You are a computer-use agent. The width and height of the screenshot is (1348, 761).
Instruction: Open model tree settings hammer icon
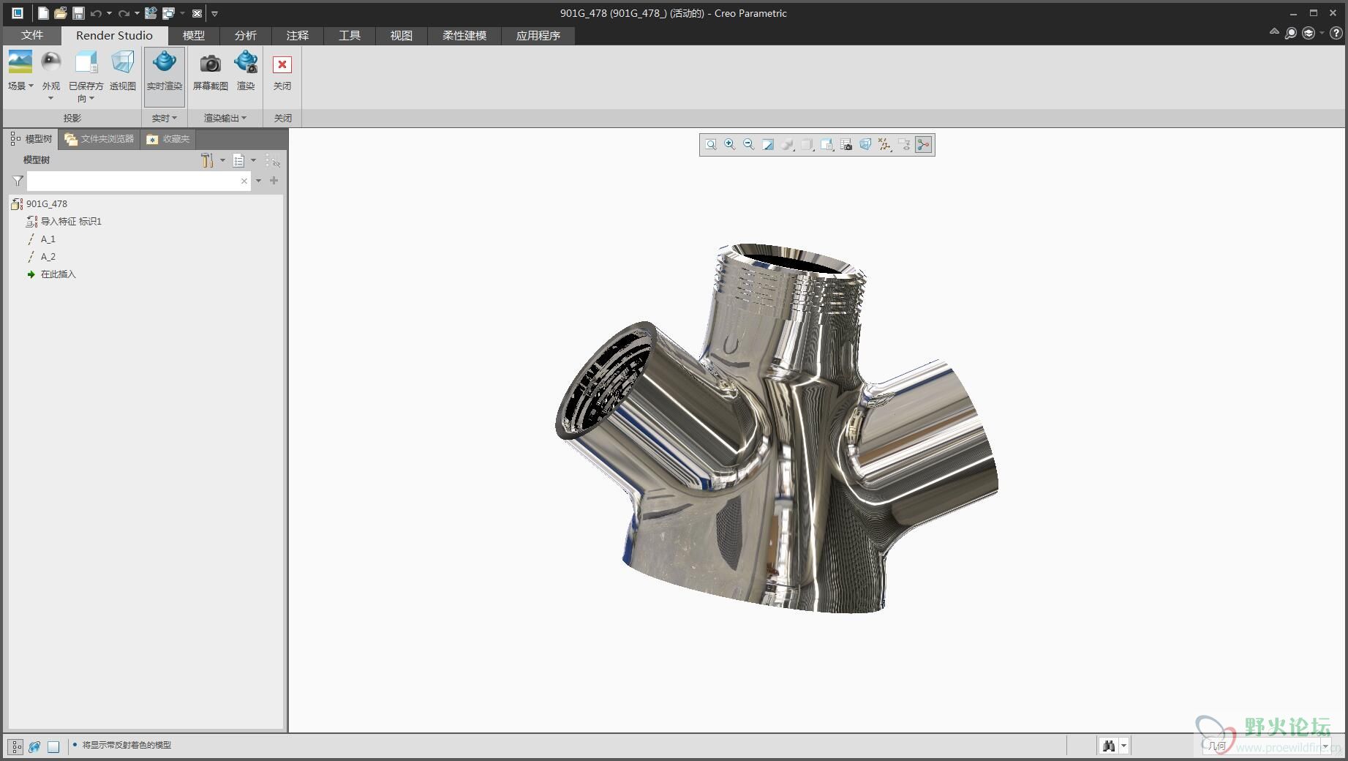tap(207, 160)
